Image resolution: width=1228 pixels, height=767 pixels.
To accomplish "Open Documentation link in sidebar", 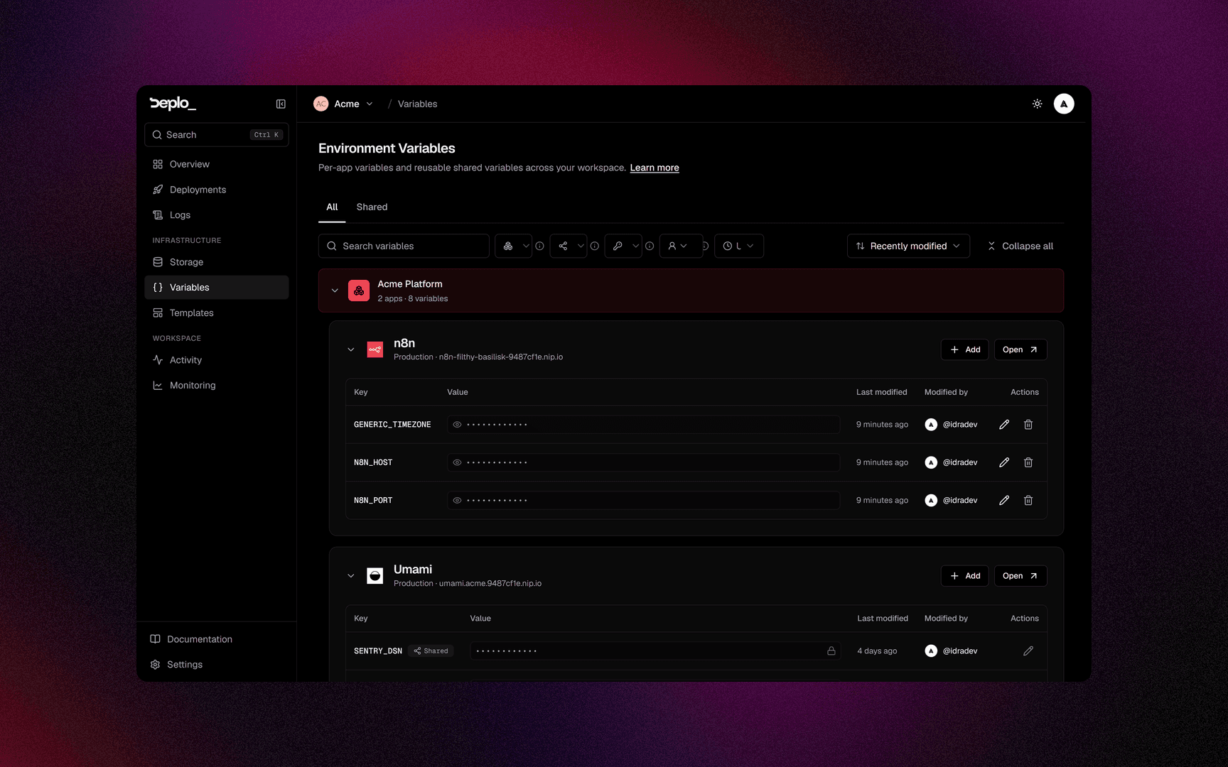I will tap(217, 639).
